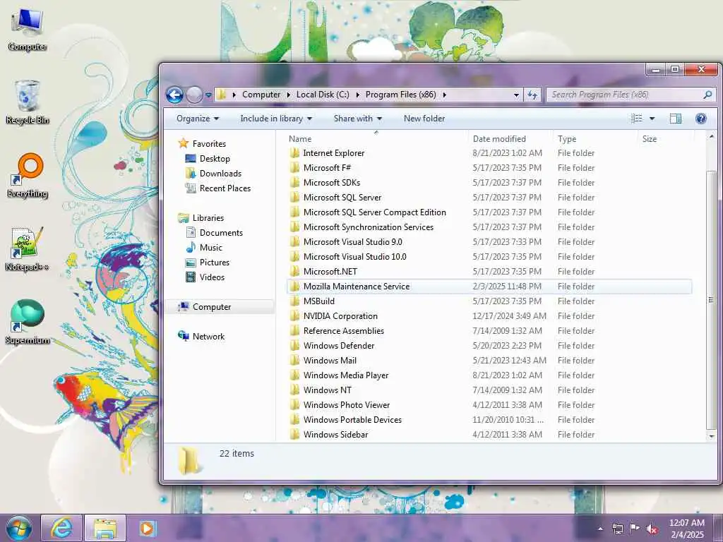Expand the arrow after Program Files (x86)
Screen dimensions: 723x542
pyautogui.click(x=445, y=95)
